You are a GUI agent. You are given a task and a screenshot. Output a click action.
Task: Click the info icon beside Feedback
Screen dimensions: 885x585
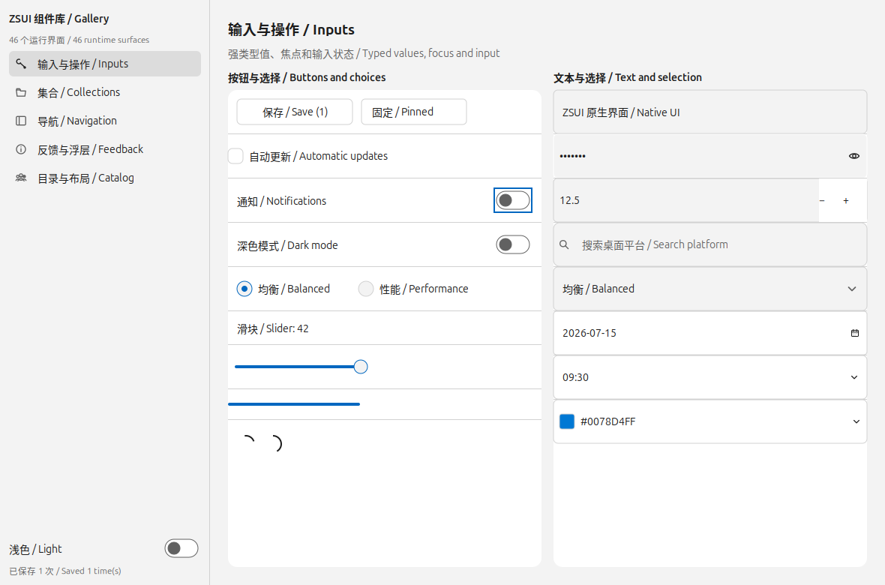[21, 150]
